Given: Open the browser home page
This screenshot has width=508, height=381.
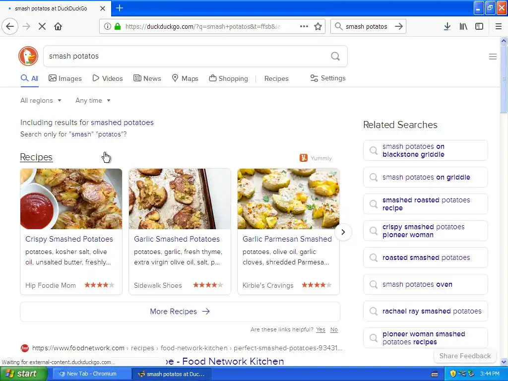Looking at the screenshot, I should (x=58, y=26).
